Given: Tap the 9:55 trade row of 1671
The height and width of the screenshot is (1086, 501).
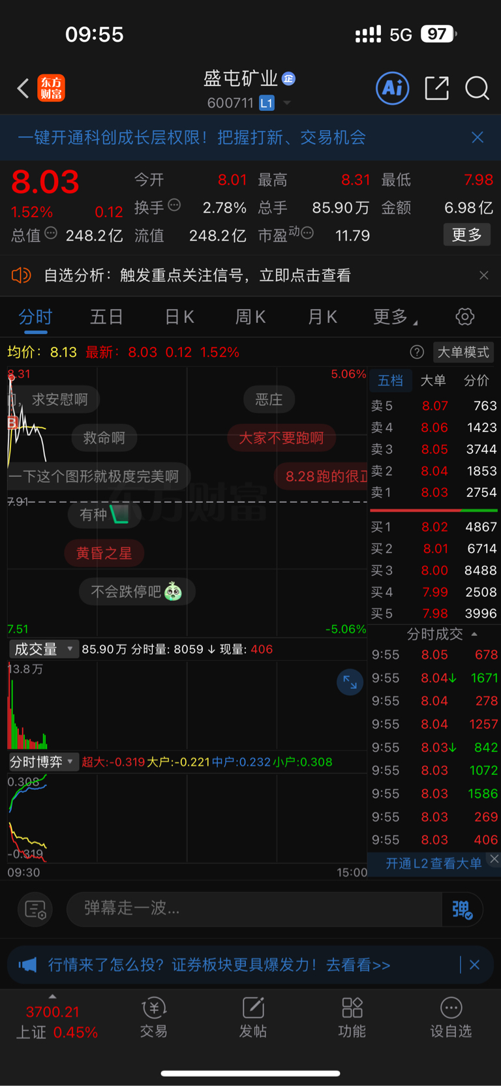Looking at the screenshot, I should [x=434, y=678].
